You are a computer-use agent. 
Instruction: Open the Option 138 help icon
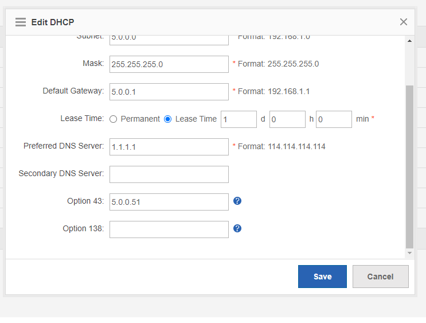(237, 228)
